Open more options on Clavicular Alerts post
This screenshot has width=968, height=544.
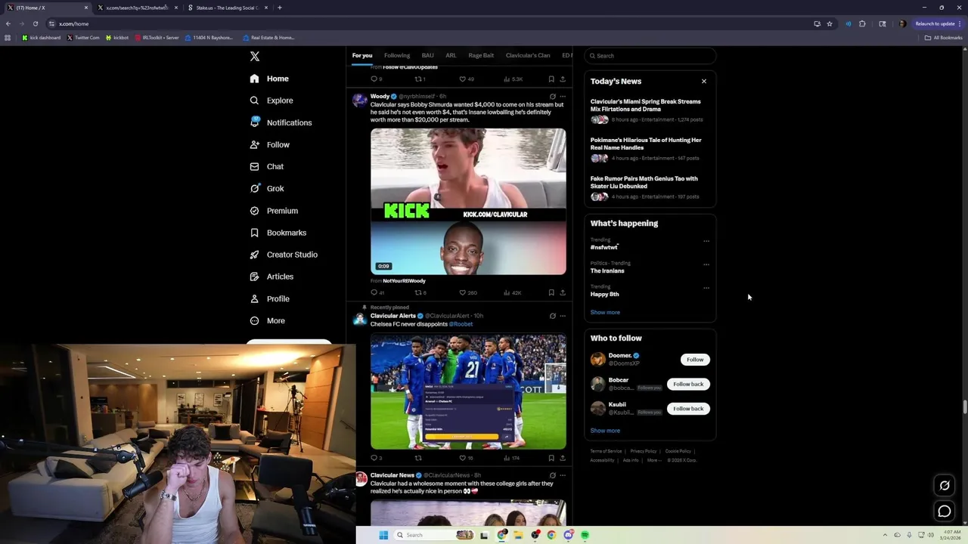[x=563, y=316]
